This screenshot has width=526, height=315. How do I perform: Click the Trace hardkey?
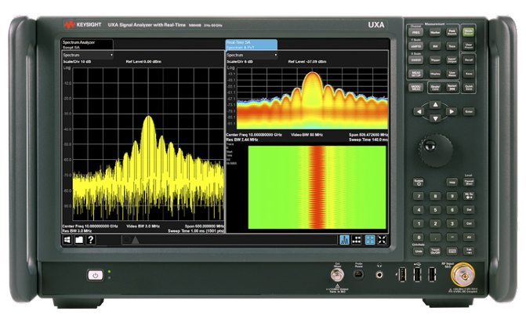452,46
